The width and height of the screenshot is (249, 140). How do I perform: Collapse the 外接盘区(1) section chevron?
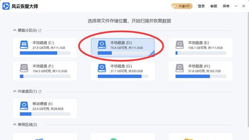[15, 91]
